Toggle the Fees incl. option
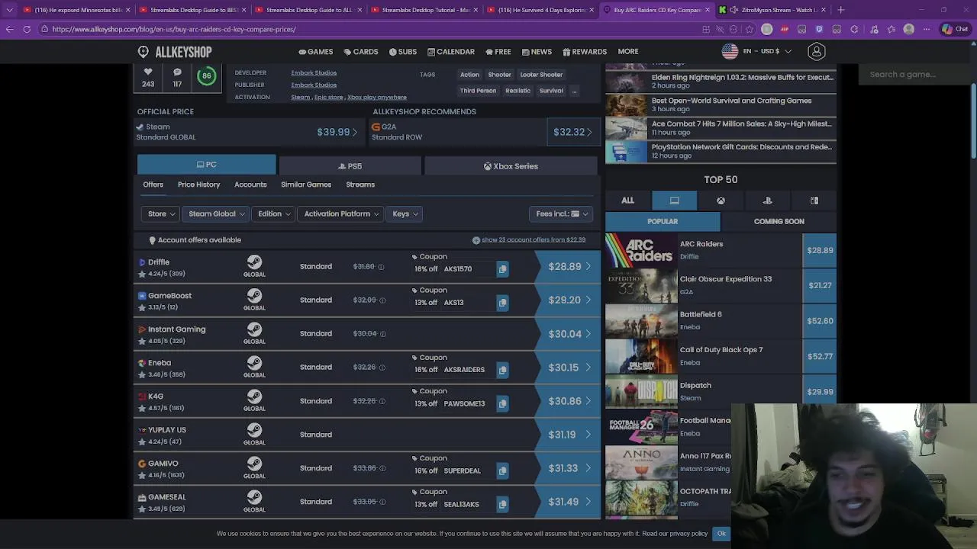 click(x=561, y=214)
